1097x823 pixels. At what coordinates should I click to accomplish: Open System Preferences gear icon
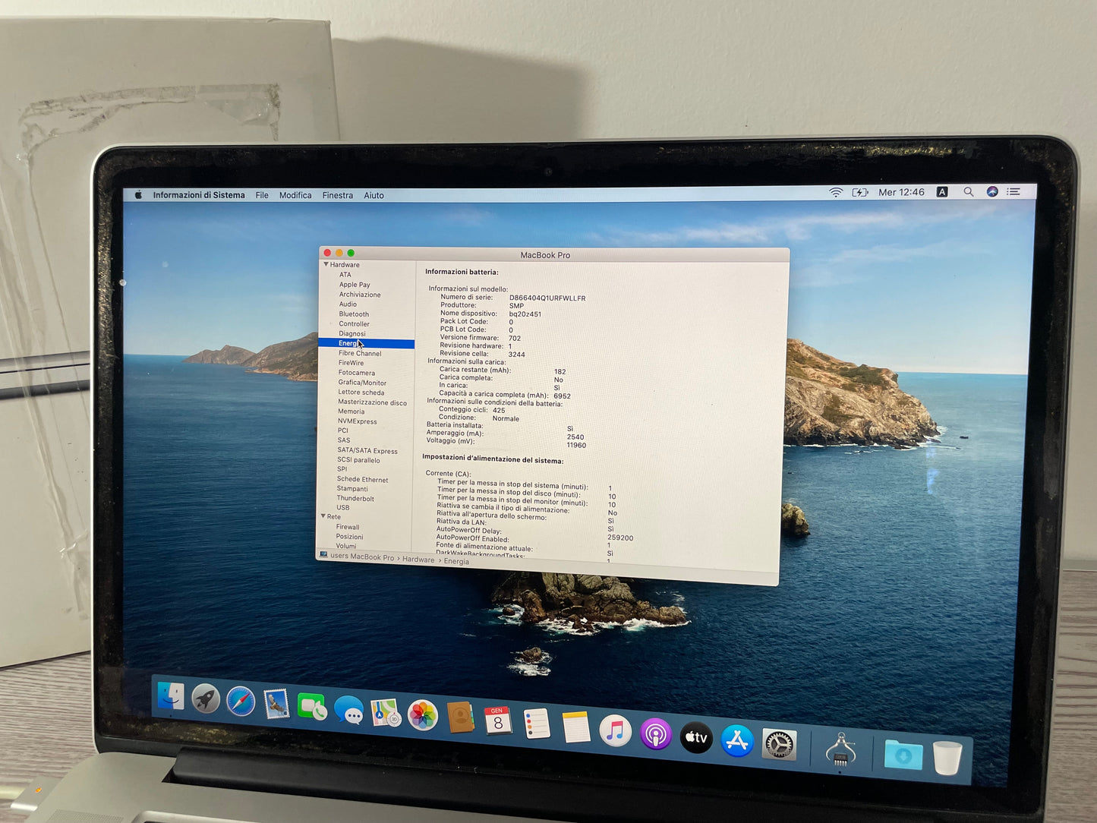(779, 745)
